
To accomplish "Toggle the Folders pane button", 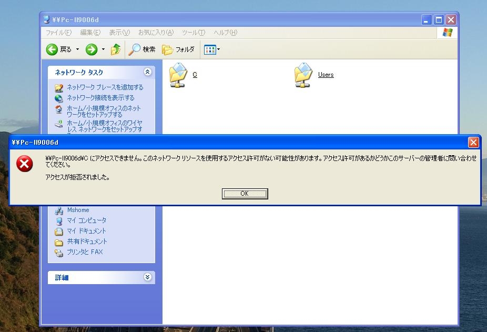I will tap(178, 49).
